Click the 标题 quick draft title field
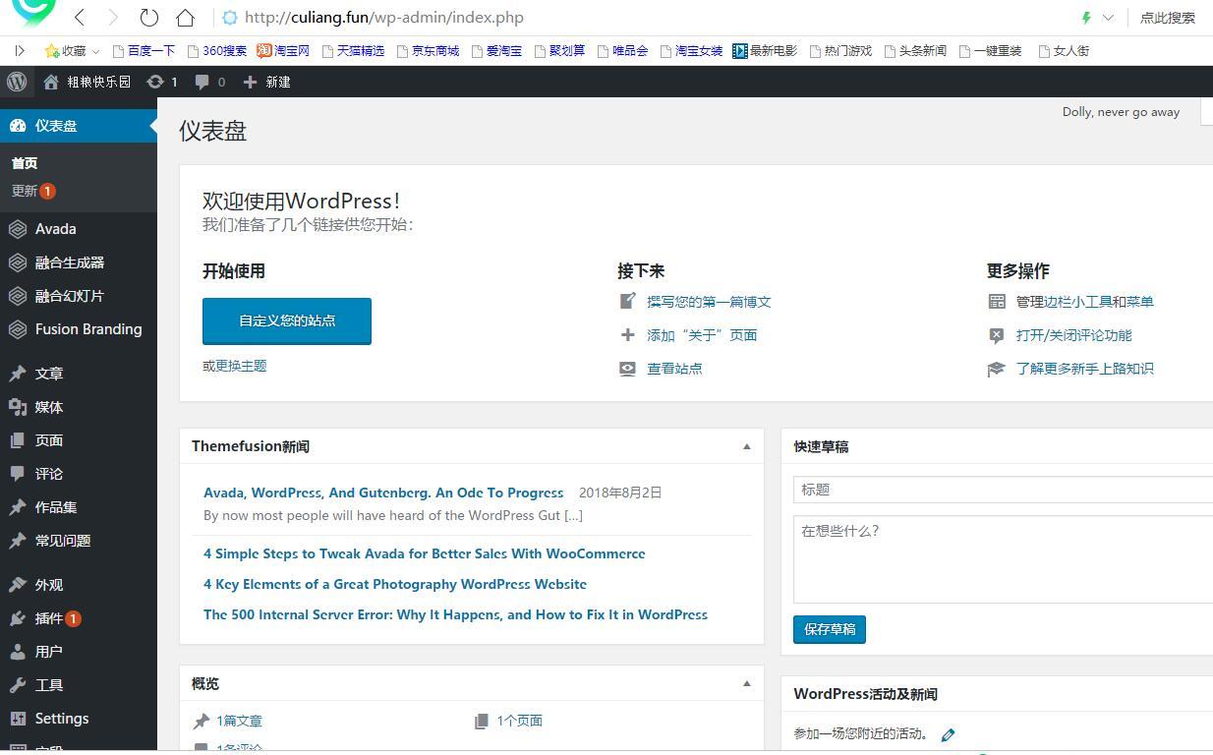1213x755 pixels. pyautogui.click(x=1003, y=490)
